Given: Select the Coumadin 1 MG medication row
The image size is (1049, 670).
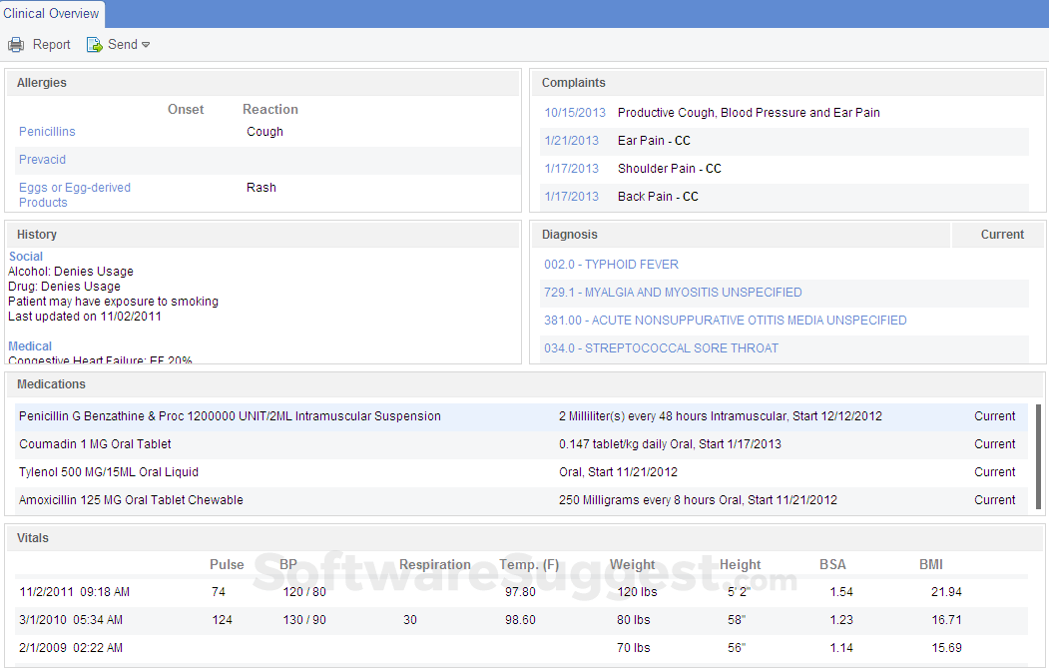Looking at the screenshot, I should pos(95,444).
